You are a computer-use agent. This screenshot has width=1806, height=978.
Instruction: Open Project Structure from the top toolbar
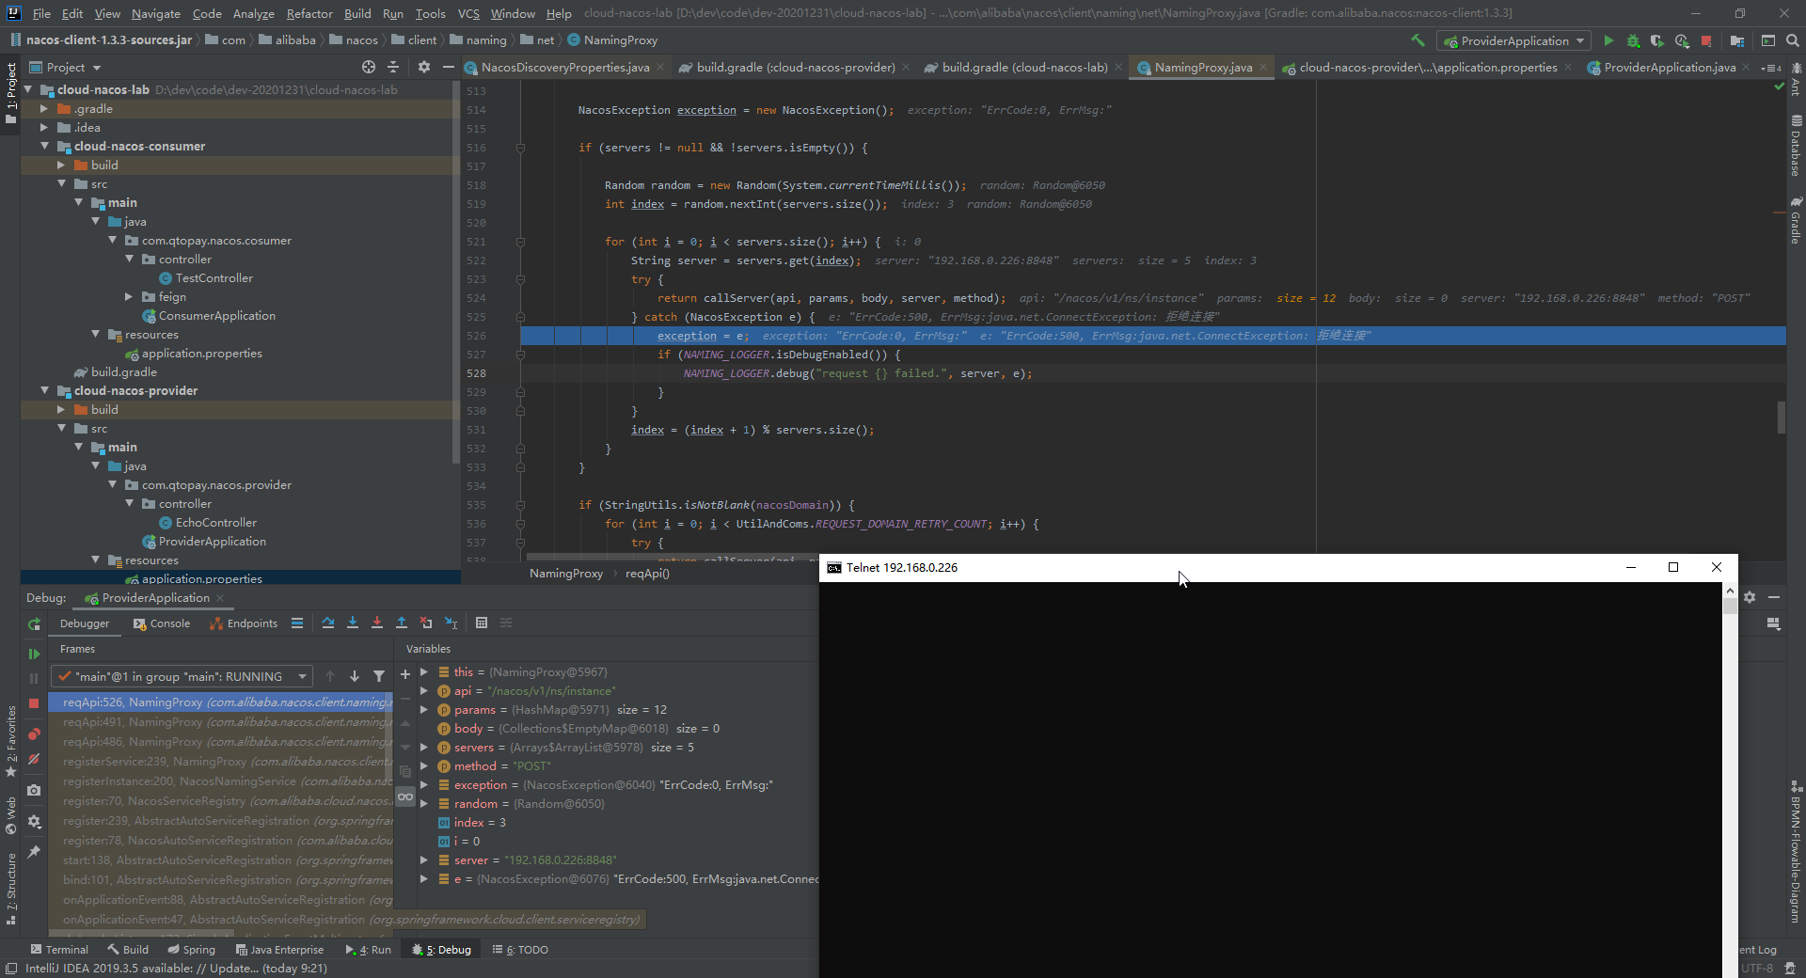pyautogui.click(x=1737, y=40)
